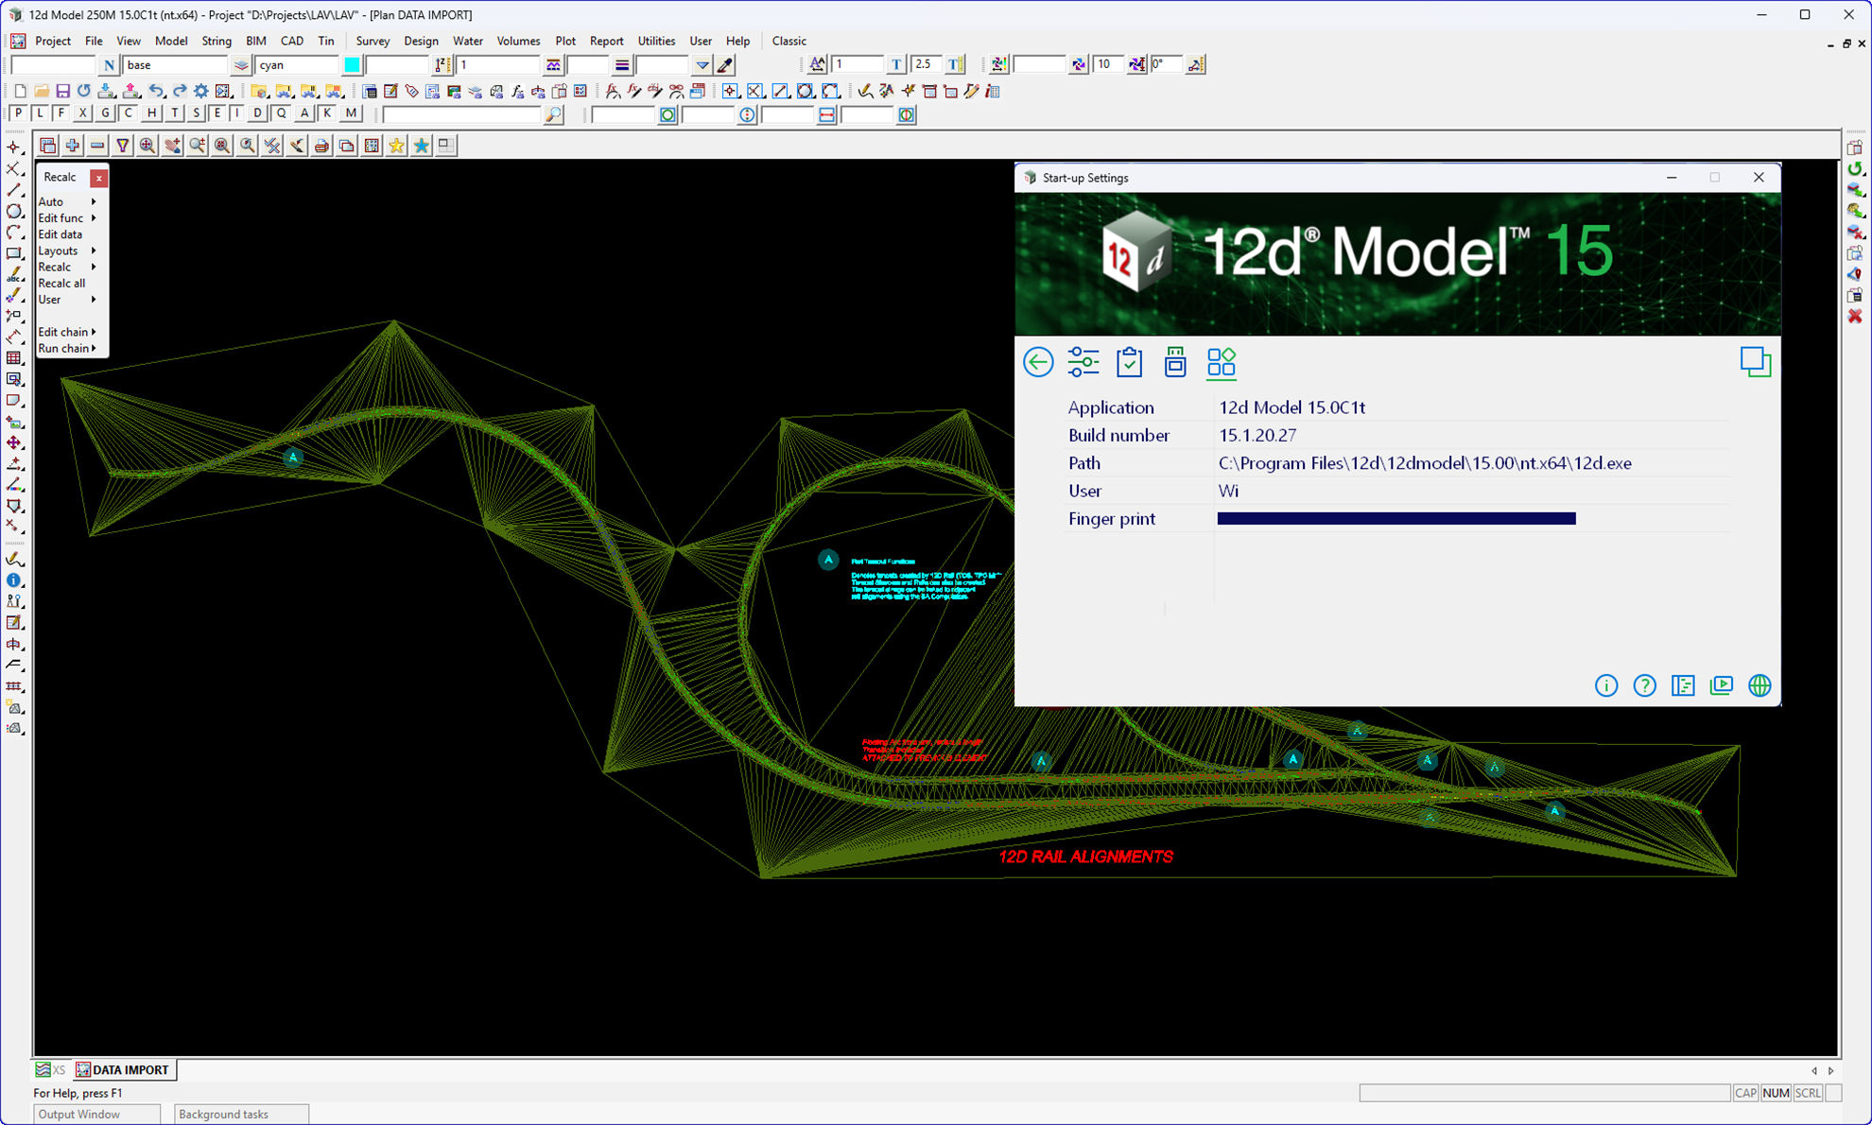Click the colour name field showing cyan
Image resolution: width=1872 pixels, height=1125 pixels.
point(297,64)
